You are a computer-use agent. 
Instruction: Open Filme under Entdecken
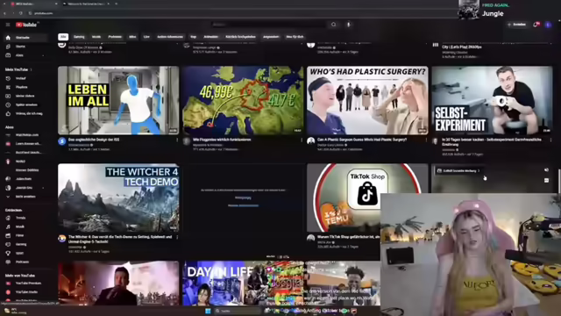click(25, 236)
